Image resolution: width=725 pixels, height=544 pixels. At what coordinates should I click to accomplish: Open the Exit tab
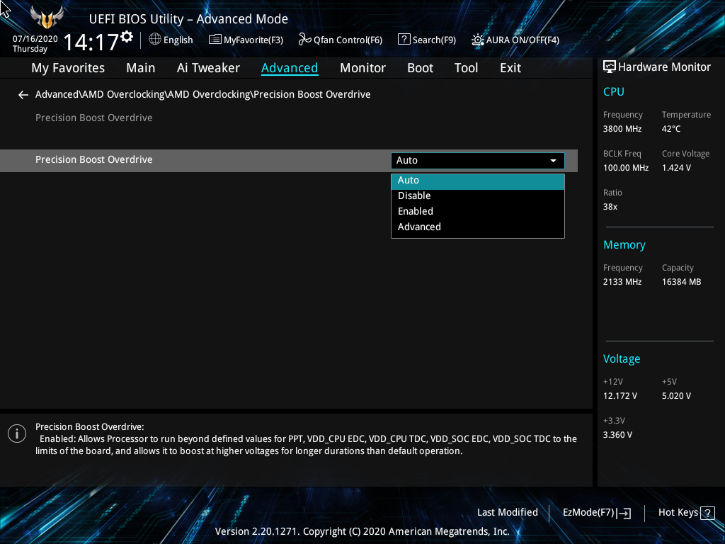(510, 68)
